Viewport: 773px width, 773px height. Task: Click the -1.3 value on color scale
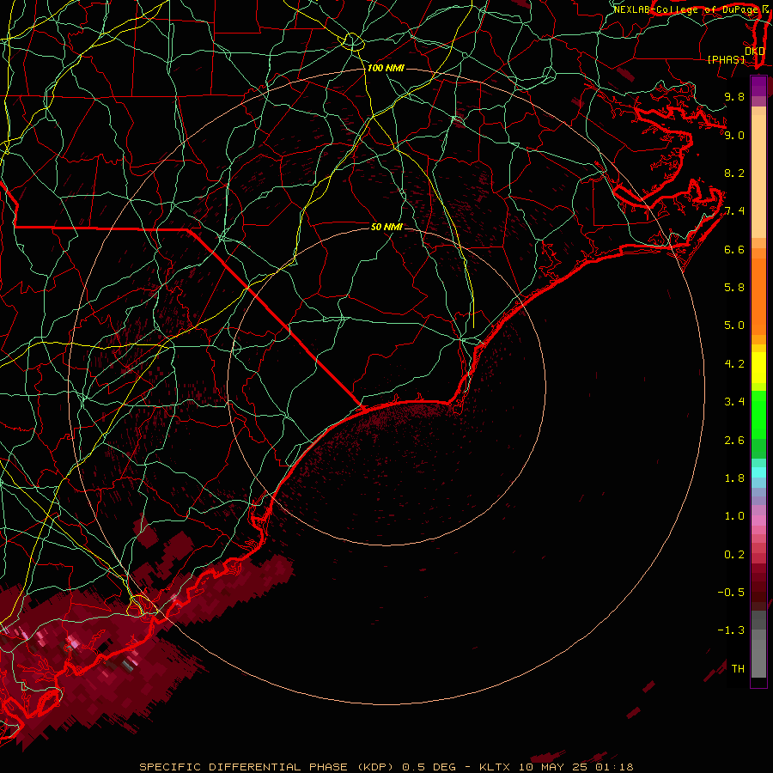click(731, 630)
